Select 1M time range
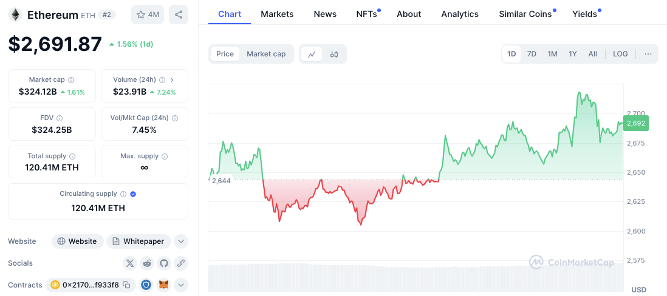 click(x=552, y=54)
